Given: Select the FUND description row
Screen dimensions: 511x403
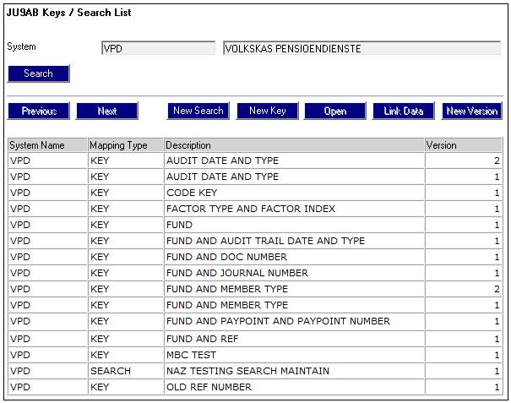Looking at the screenshot, I should (x=255, y=225).
